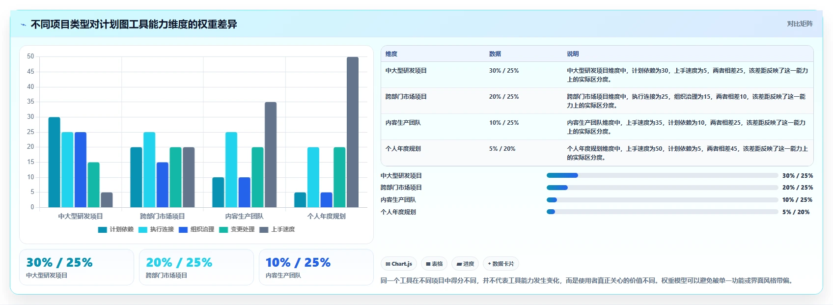Click the footnote paragraph starting 同一个工具在不同项目中得分不同

(x=588, y=281)
